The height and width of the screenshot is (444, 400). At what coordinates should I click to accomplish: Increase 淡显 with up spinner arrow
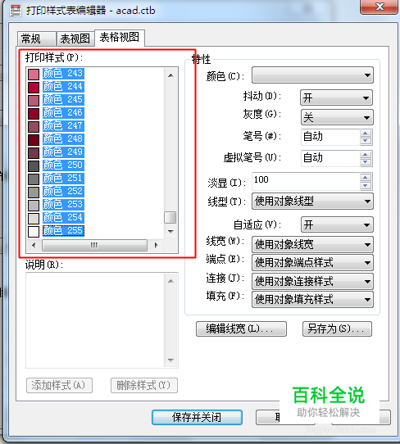point(366,177)
